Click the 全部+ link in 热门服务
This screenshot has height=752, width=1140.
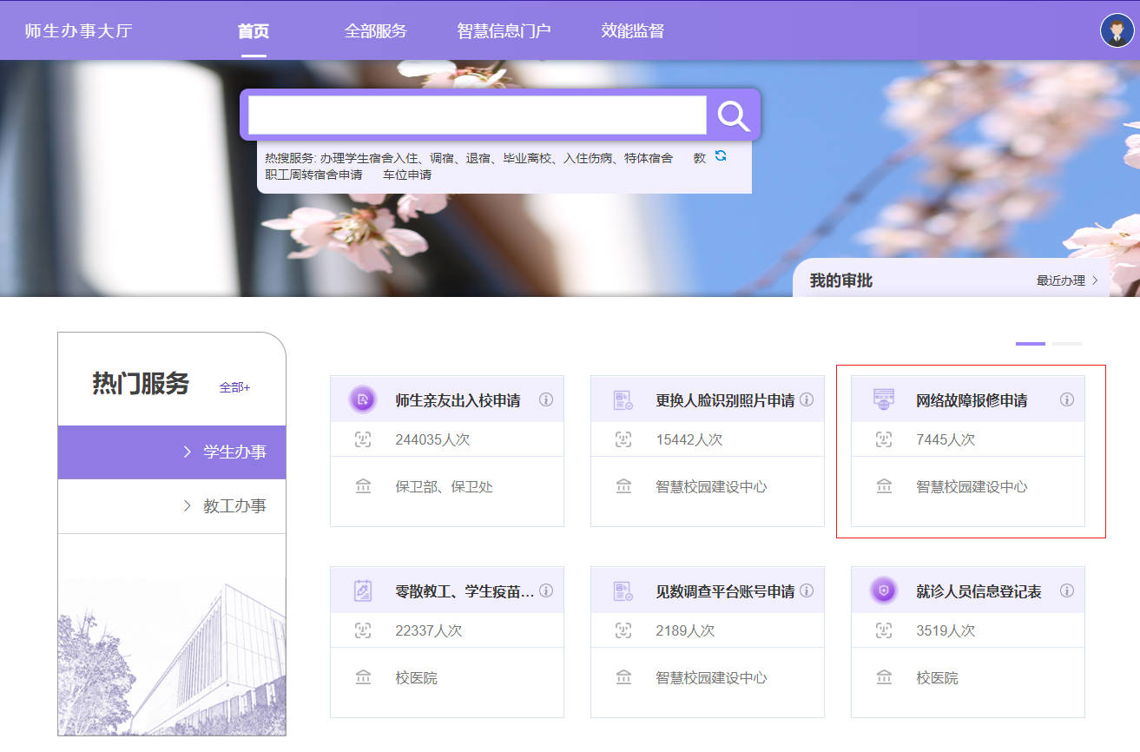[x=234, y=387]
